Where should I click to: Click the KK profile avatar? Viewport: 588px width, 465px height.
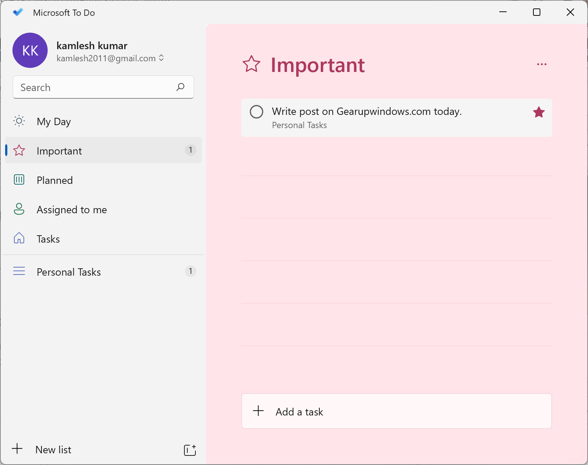[x=30, y=50]
